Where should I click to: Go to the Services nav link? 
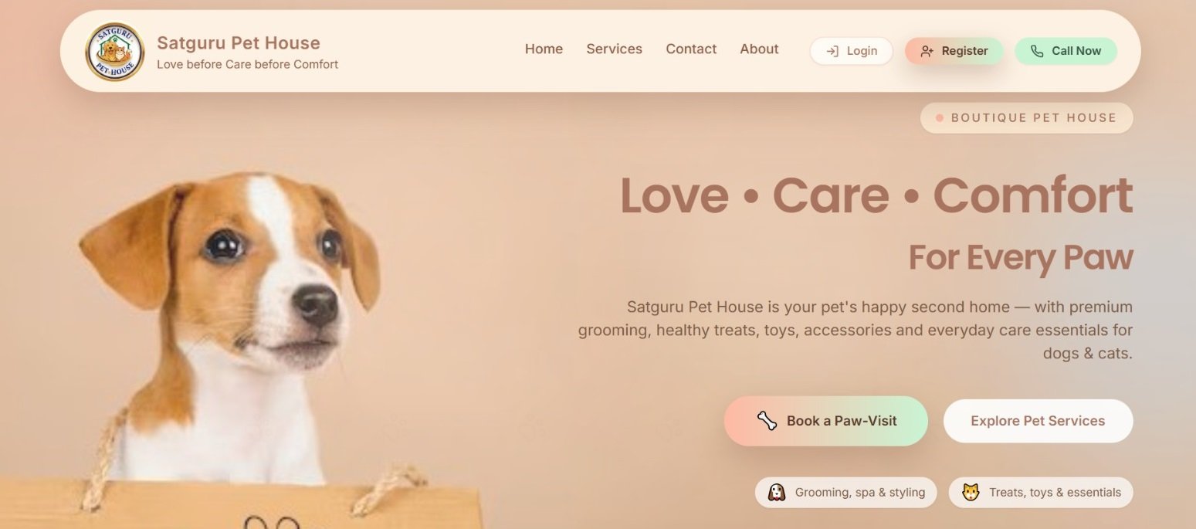[x=614, y=49]
